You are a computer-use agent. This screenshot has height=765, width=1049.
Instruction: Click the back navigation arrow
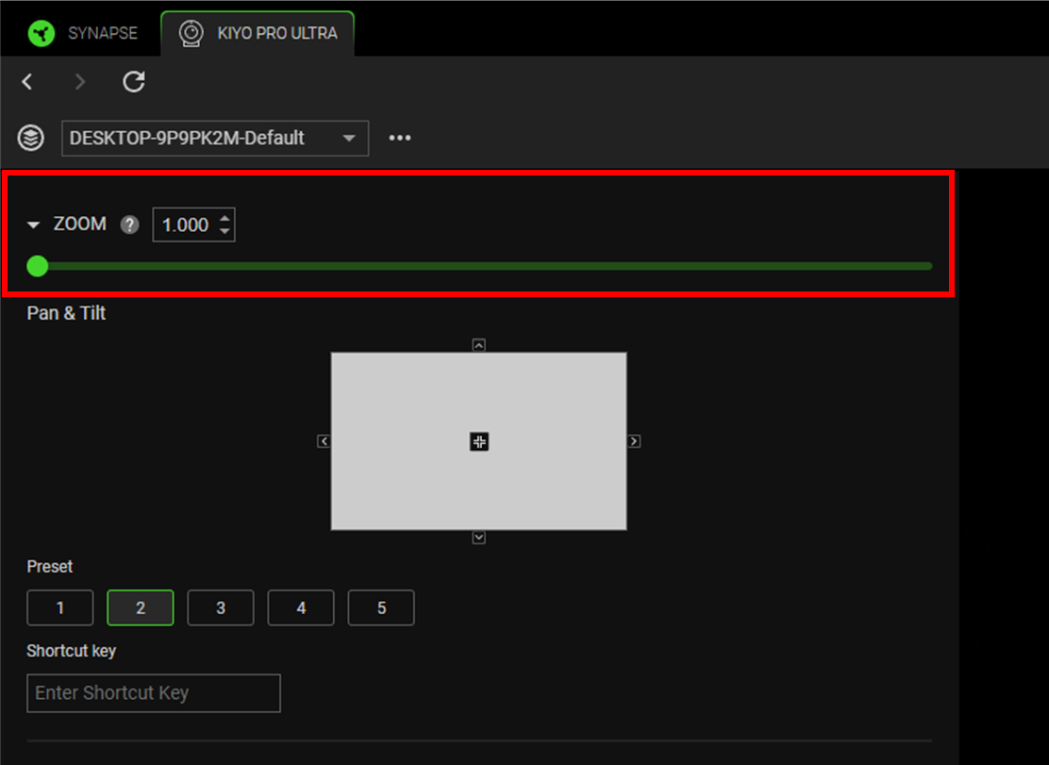pyautogui.click(x=27, y=82)
